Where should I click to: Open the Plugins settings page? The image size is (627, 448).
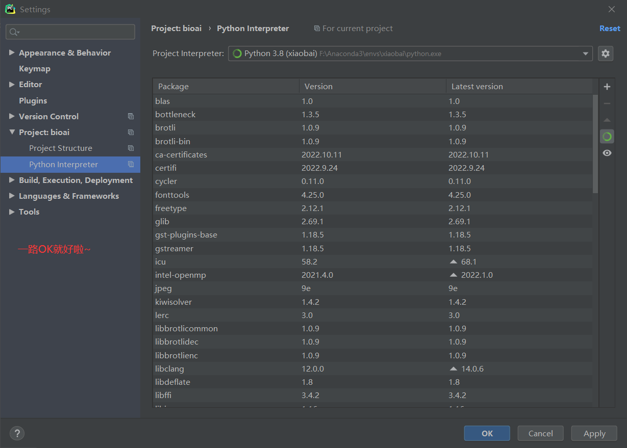click(33, 101)
